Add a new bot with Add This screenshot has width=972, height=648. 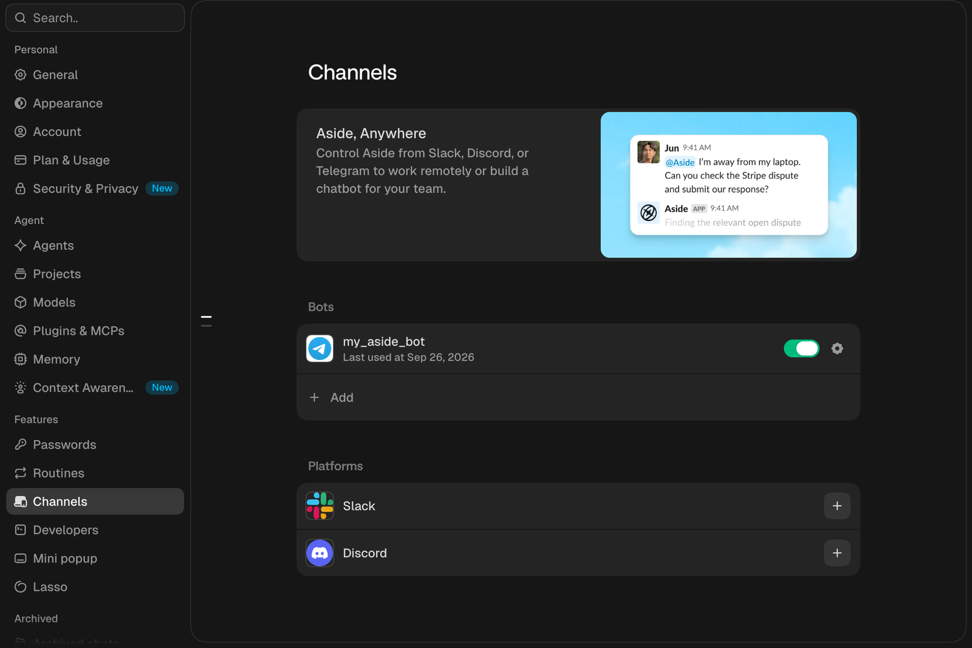click(578, 397)
